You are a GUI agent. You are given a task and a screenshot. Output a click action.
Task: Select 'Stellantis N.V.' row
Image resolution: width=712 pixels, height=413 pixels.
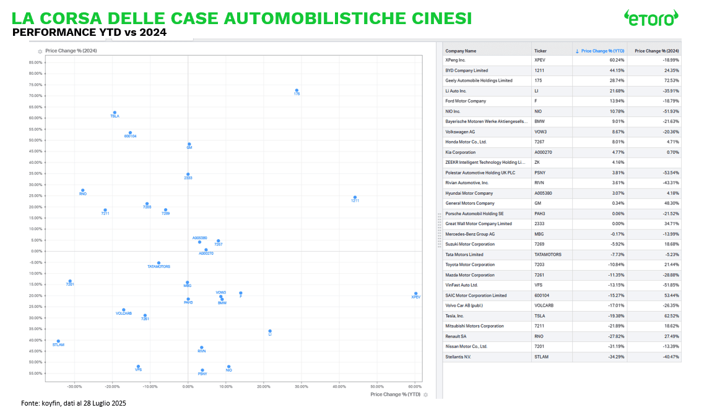(x=562, y=357)
